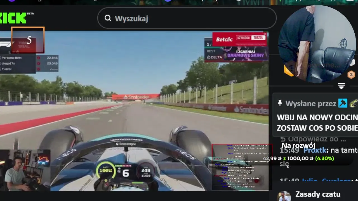Click the orange hexagon badge numbered 3

tap(351, 75)
